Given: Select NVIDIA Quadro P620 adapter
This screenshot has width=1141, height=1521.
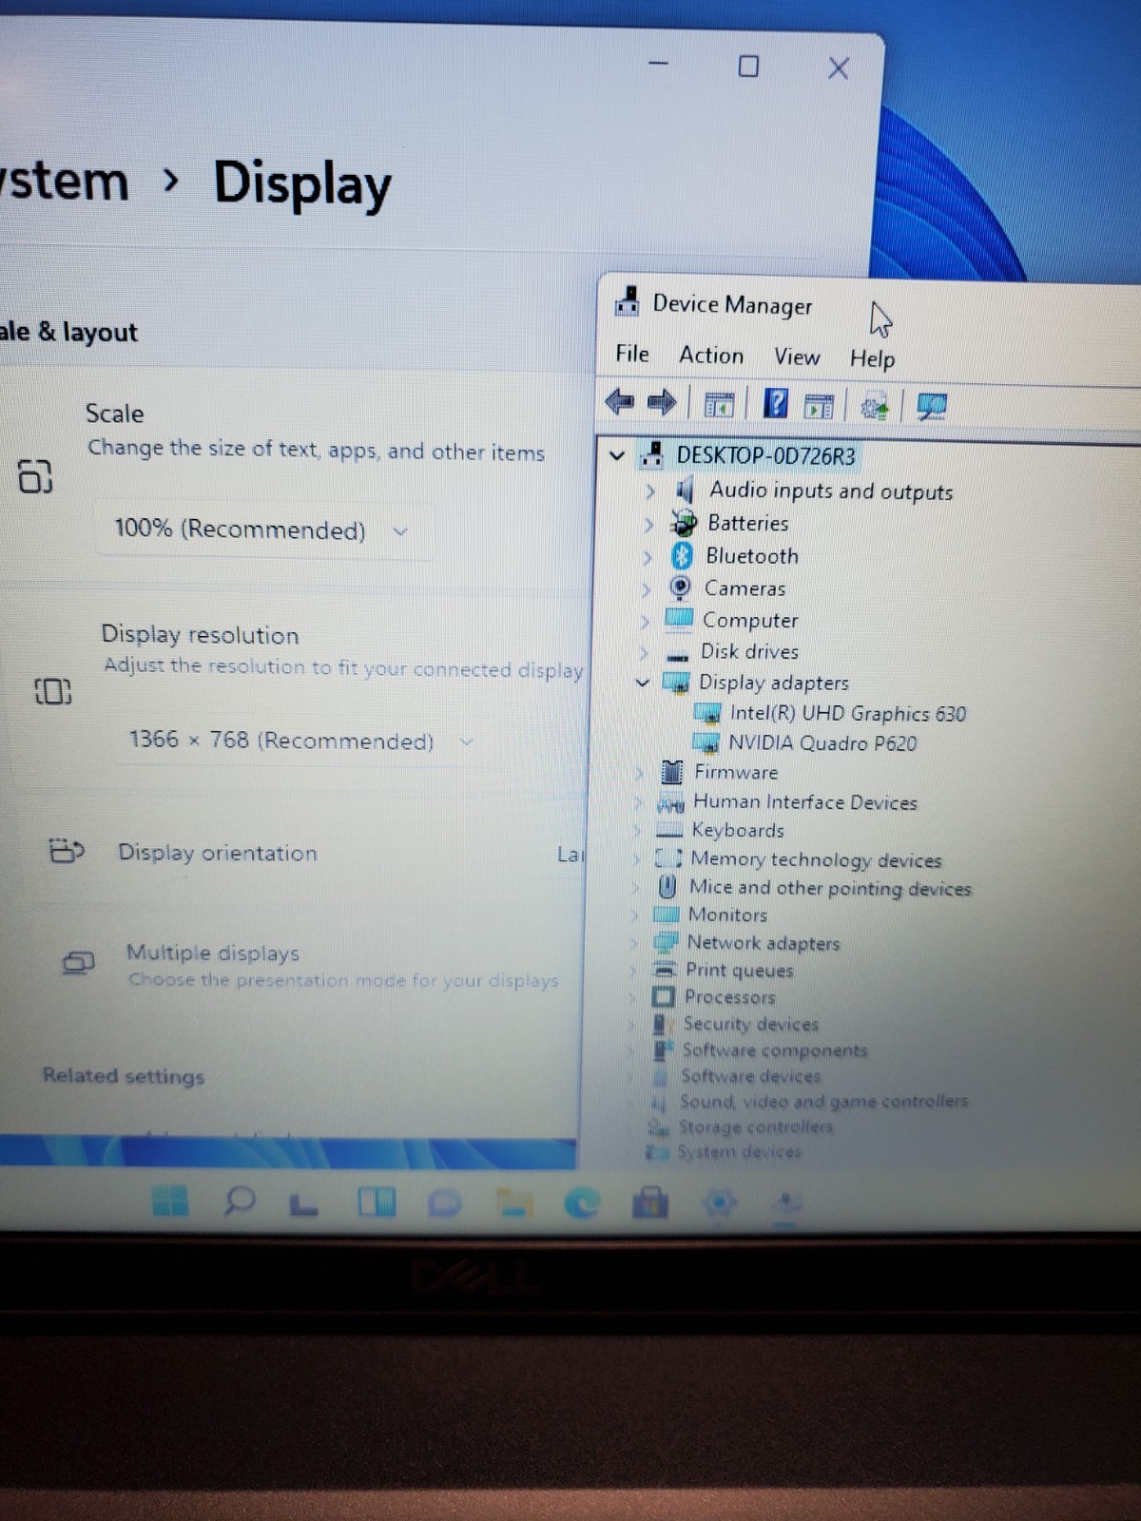Looking at the screenshot, I should coord(822,743).
